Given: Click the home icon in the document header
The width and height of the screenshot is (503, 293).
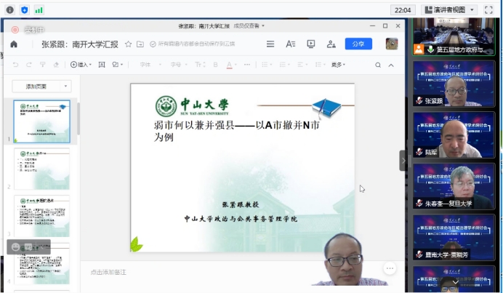Looking at the screenshot, I should point(14,44).
